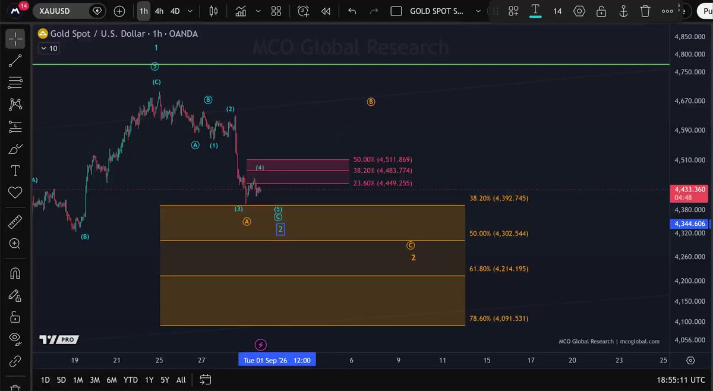The height and width of the screenshot is (391, 713).
Task: Select the crosshair cursor tool
Action: click(x=15, y=39)
